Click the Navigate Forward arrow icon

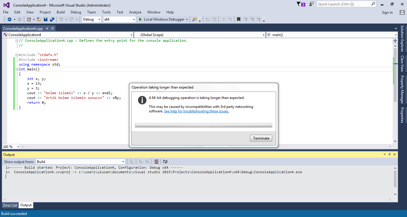(x=19, y=19)
